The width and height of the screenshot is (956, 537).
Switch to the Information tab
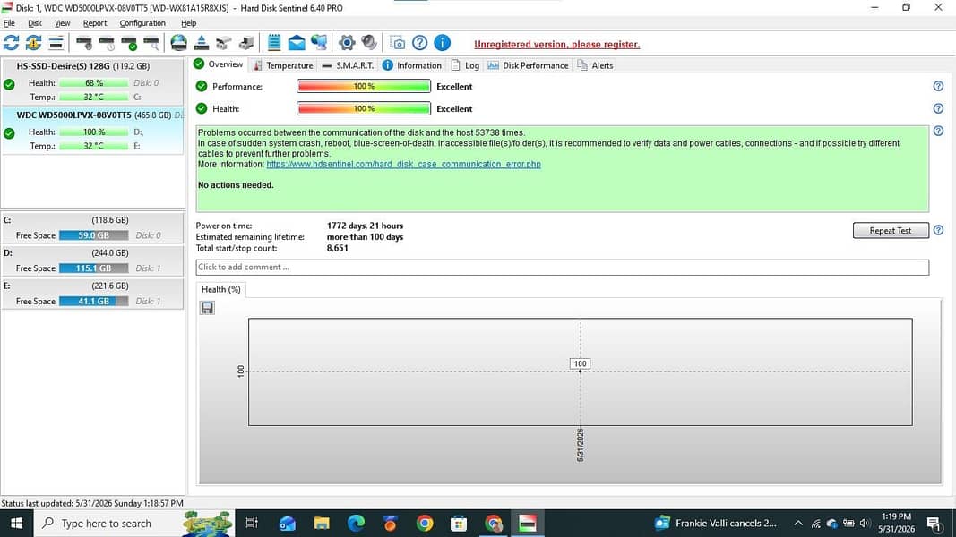coord(411,65)
